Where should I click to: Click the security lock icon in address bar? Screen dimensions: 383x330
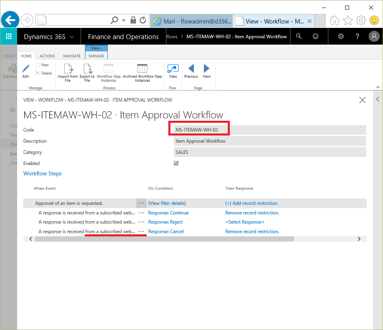pos(133,20)
